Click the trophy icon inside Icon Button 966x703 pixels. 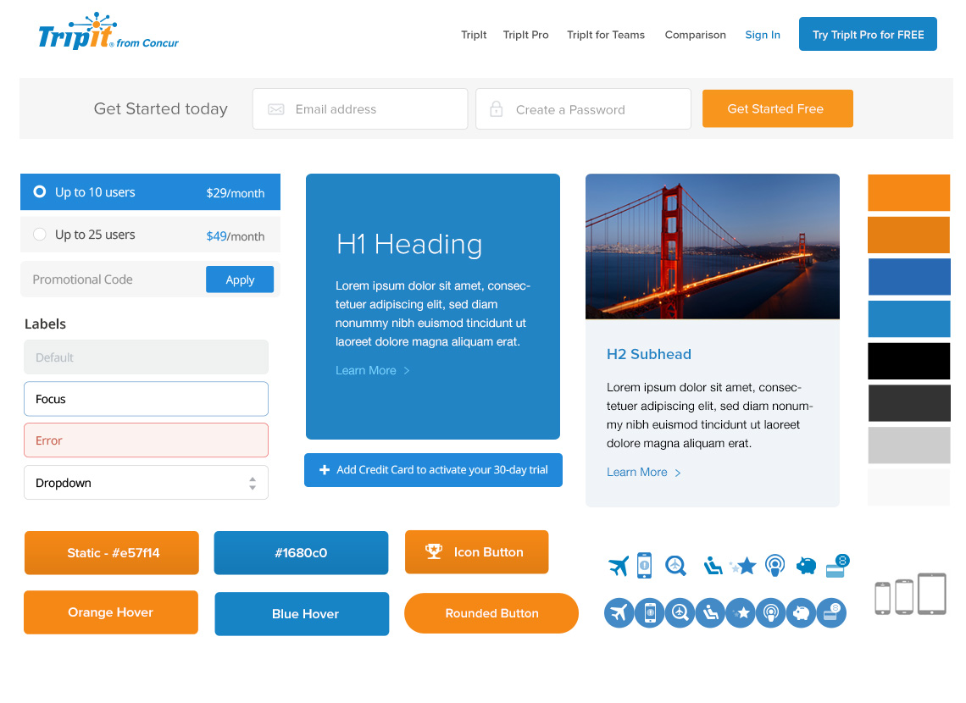tap(434, 551)
